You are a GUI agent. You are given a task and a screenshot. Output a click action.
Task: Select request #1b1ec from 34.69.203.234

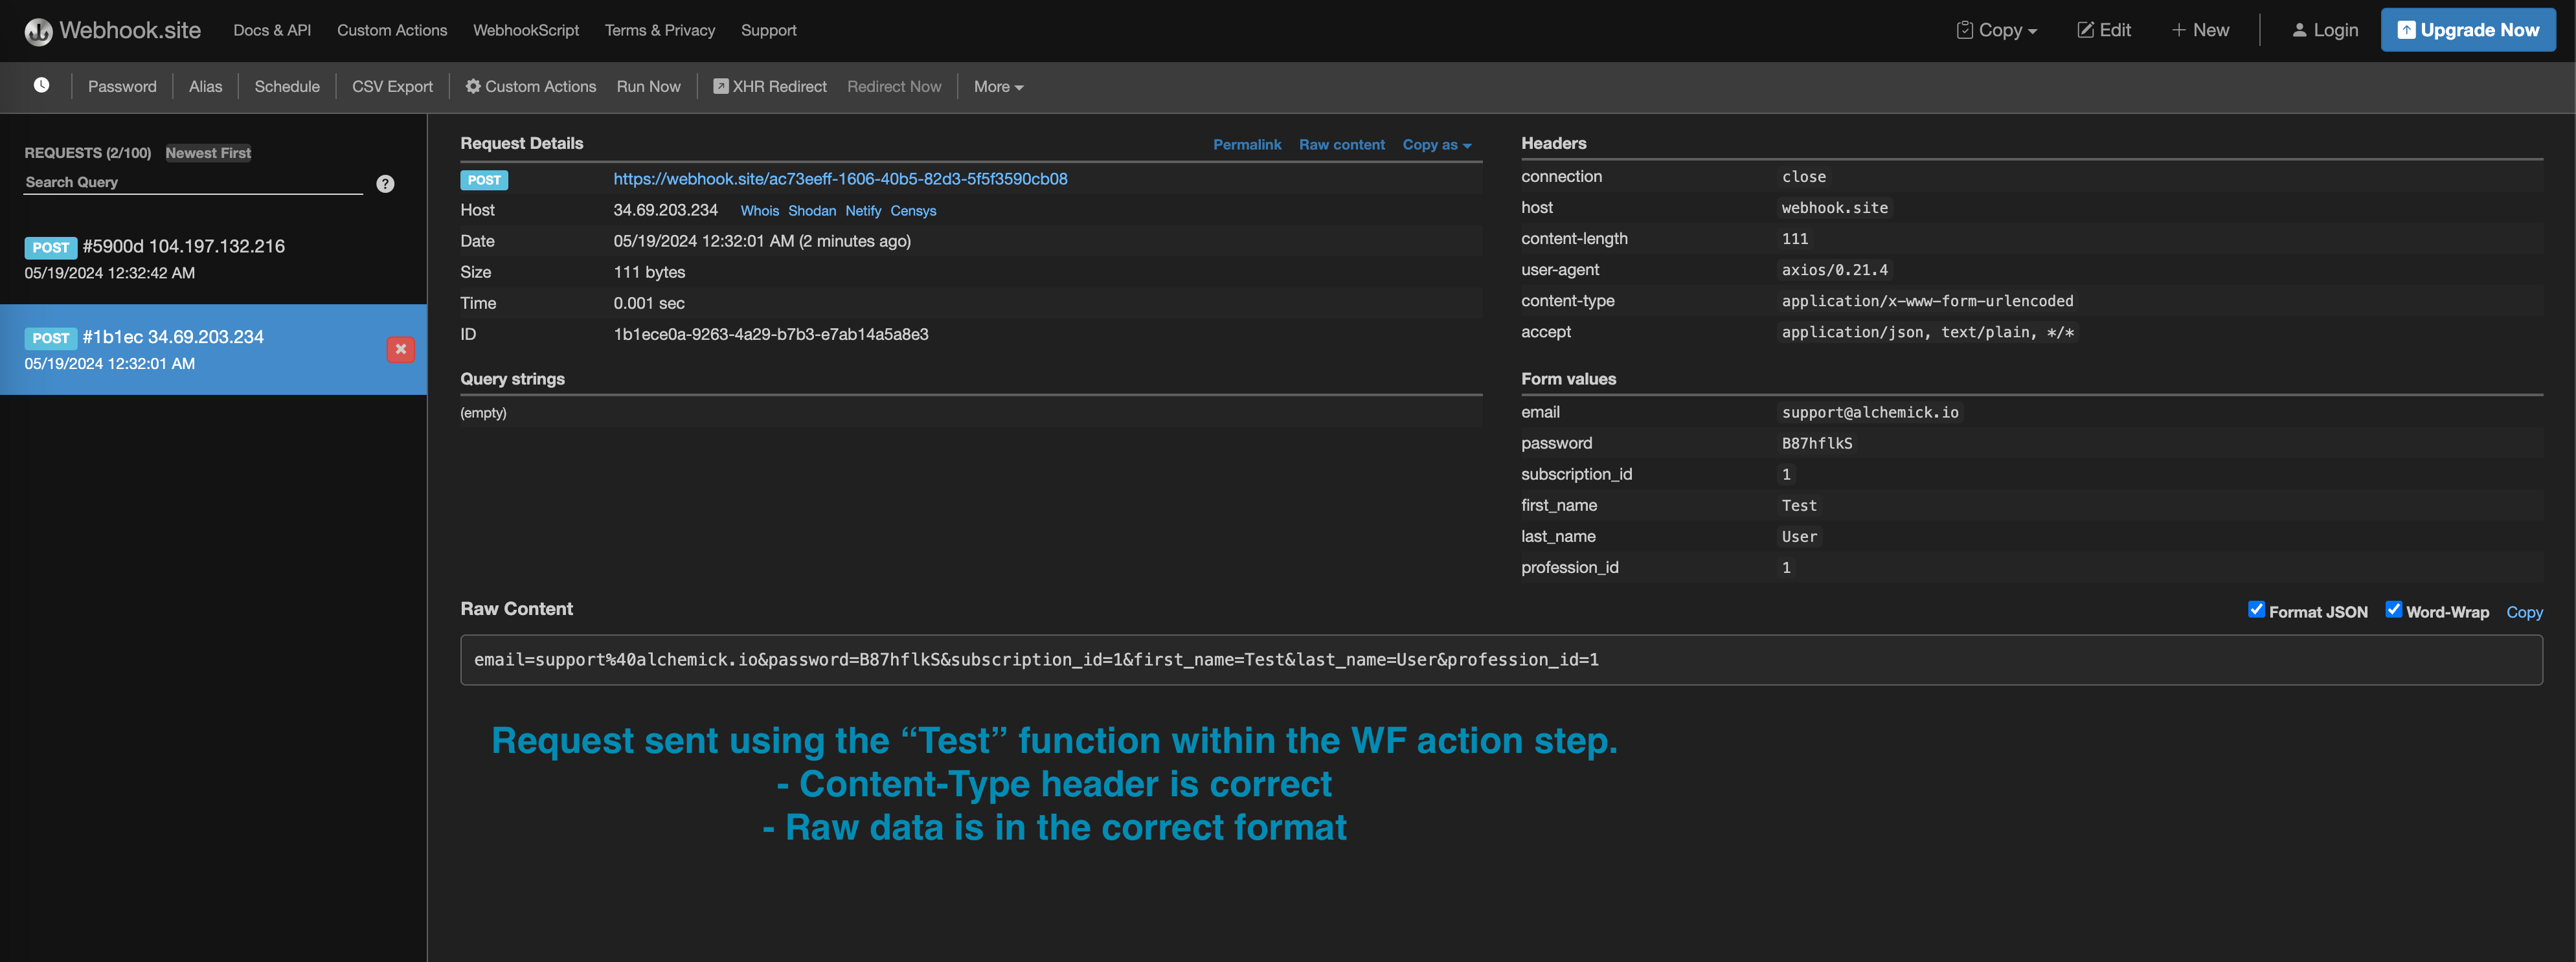pos(213,349)
